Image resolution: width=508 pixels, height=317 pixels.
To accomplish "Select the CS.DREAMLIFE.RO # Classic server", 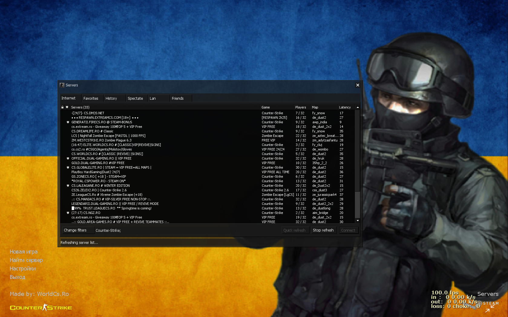I will pos(92,131).
